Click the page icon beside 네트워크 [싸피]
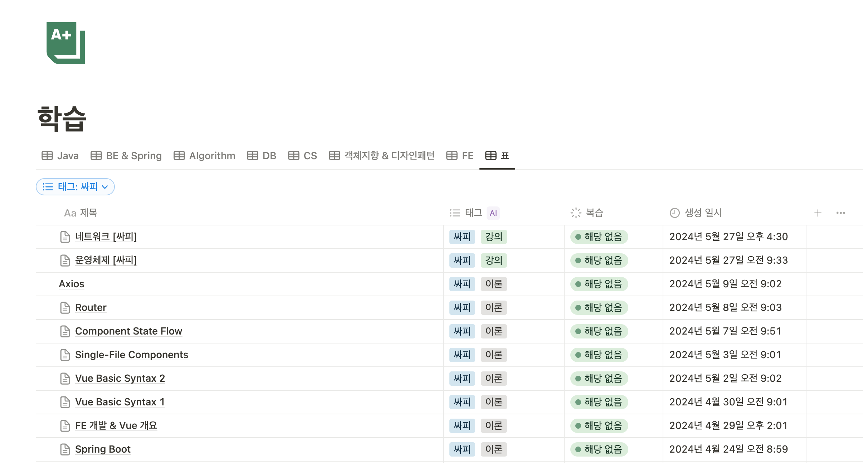This screenshot has width=863, height=463. point(65,237)
